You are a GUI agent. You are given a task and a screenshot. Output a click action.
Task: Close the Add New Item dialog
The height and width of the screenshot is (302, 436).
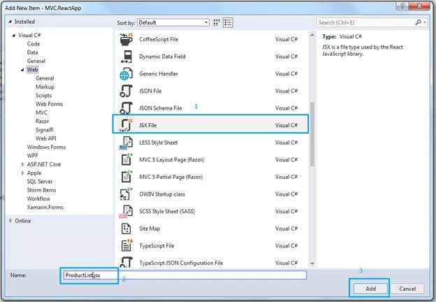tap(419, 6)
